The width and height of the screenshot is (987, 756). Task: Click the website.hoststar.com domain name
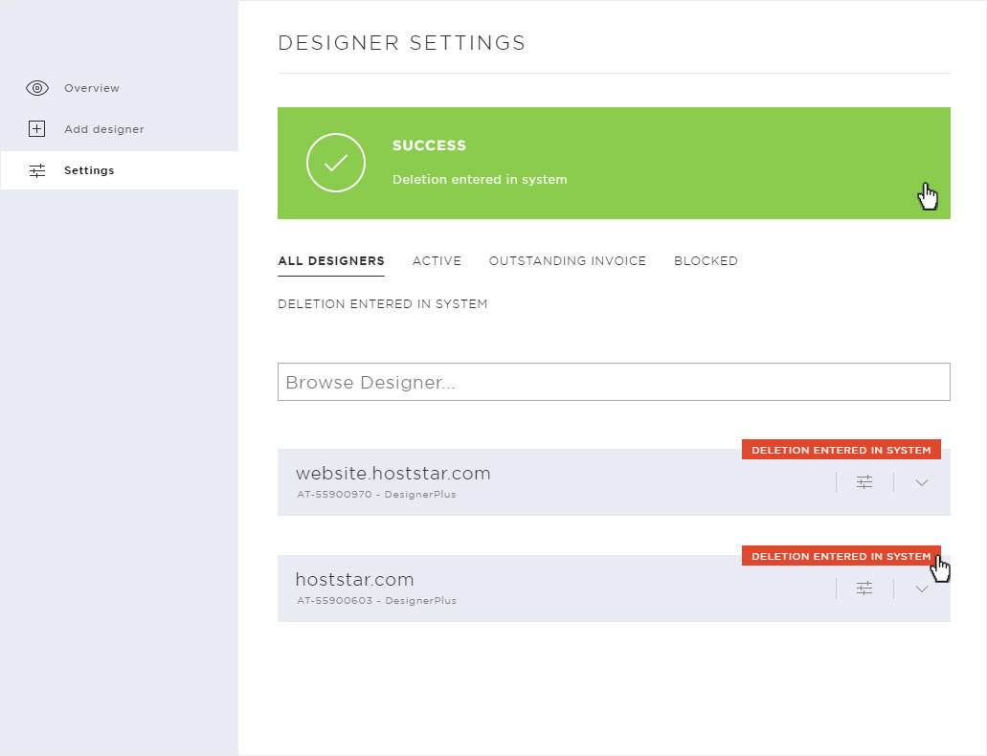point(393,474)
